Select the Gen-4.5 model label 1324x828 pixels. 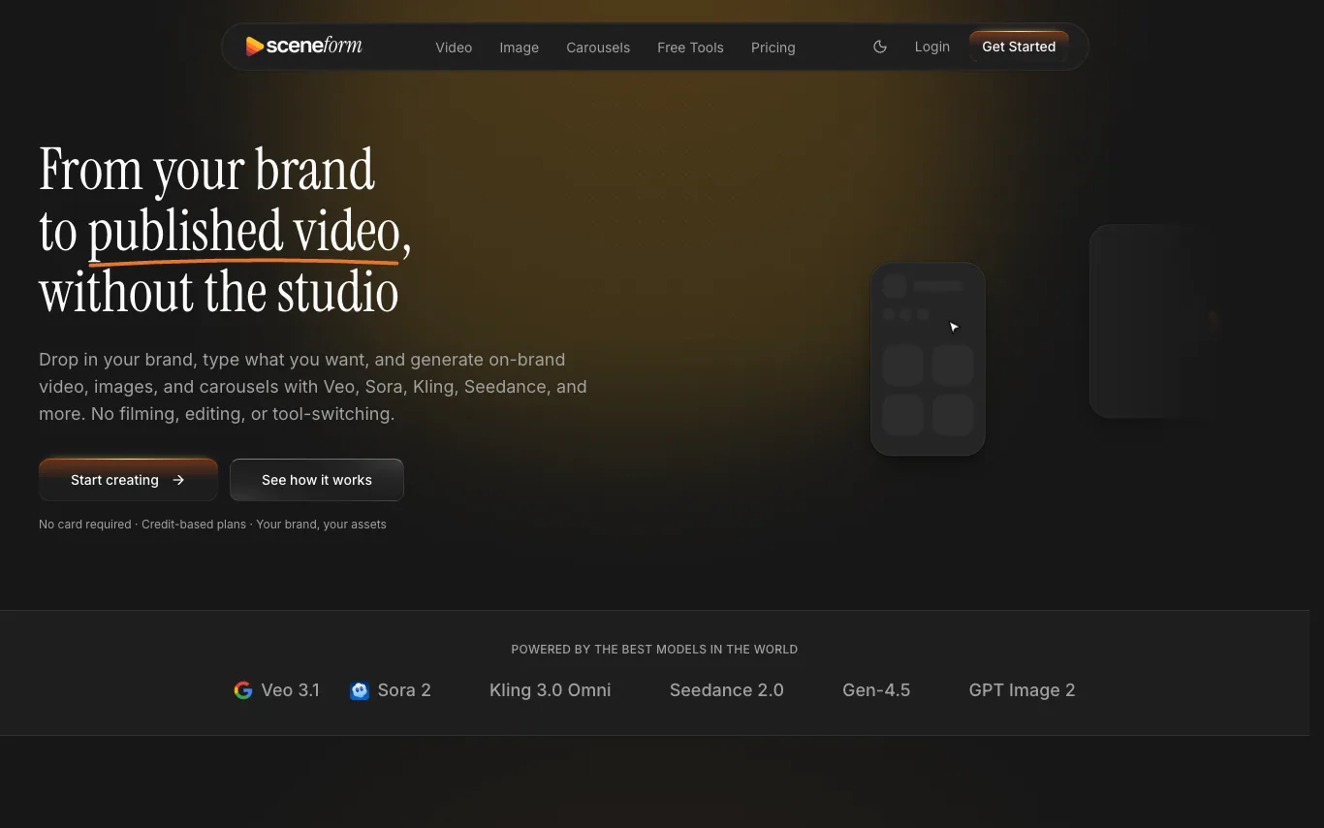pos(876,690)
